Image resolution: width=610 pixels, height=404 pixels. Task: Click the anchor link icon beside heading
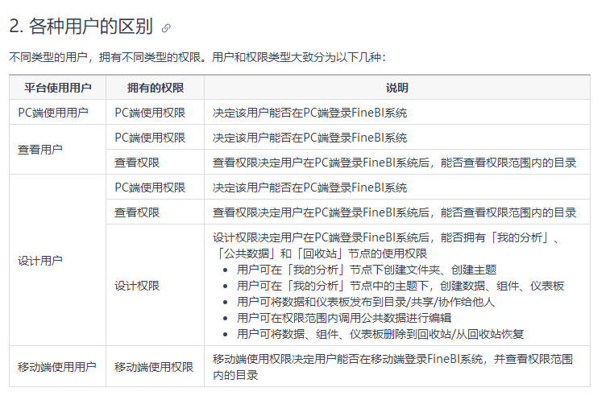click(166, 28)
